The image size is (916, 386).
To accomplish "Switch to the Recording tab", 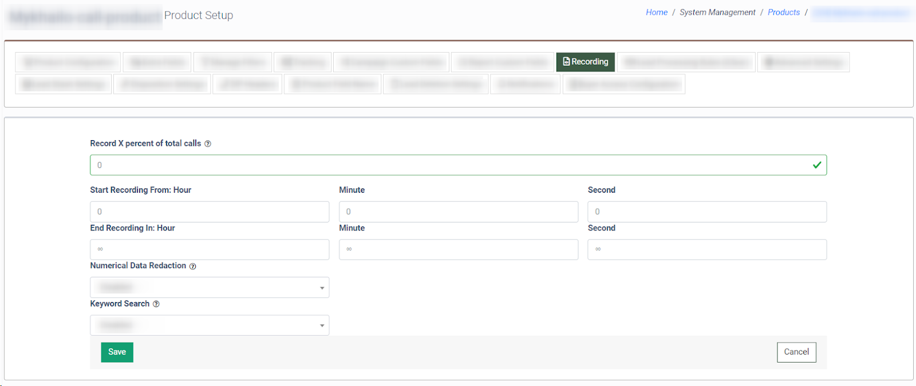I will point(585,62).
